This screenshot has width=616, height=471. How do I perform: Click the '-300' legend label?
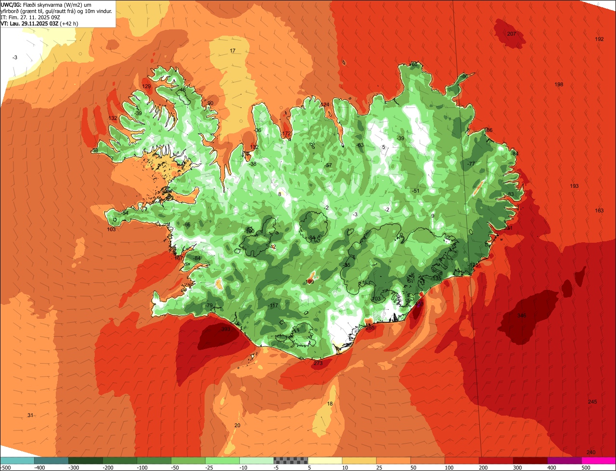click(75, 468)
